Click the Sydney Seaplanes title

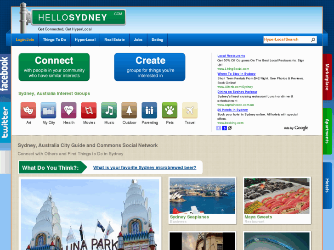pyautogui.click(x=189, y=217)
